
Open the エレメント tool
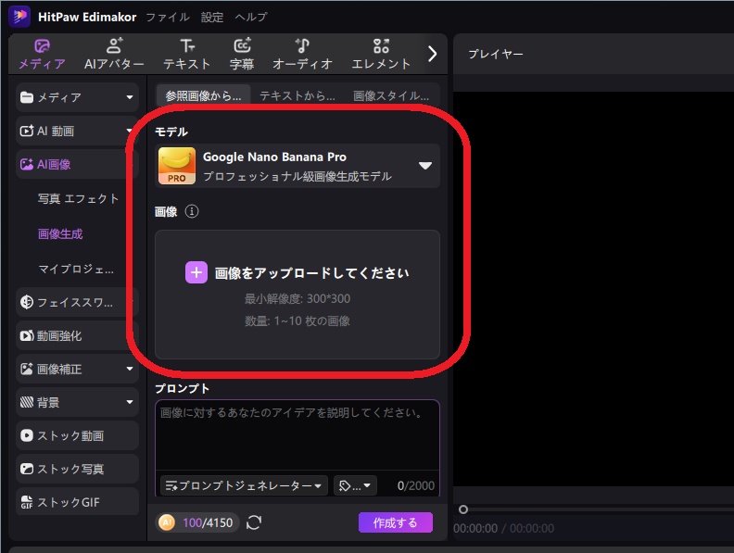point(381,55)
